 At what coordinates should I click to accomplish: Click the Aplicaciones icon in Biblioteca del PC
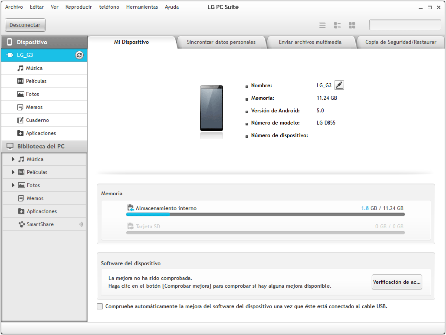21,211
